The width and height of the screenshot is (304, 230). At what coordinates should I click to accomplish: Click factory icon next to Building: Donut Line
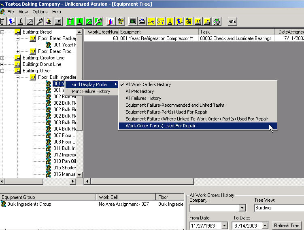click(17, 64)
